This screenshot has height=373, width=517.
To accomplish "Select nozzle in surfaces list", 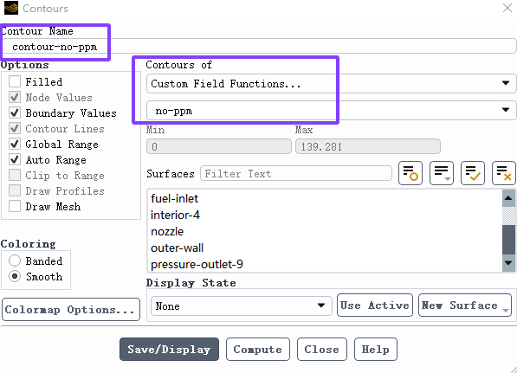I will point(167,231).
